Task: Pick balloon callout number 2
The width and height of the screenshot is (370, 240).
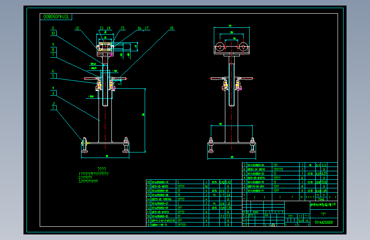Action: [54, 103]
